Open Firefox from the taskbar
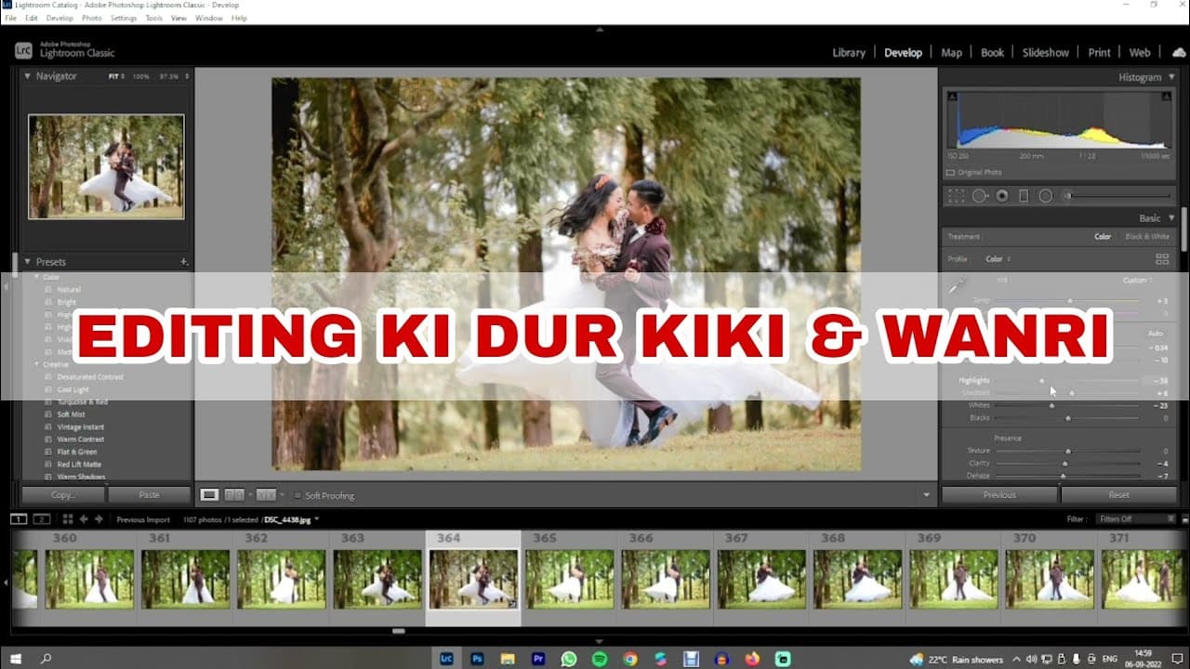Screen dimensions: 1190x669 [752, 659]
